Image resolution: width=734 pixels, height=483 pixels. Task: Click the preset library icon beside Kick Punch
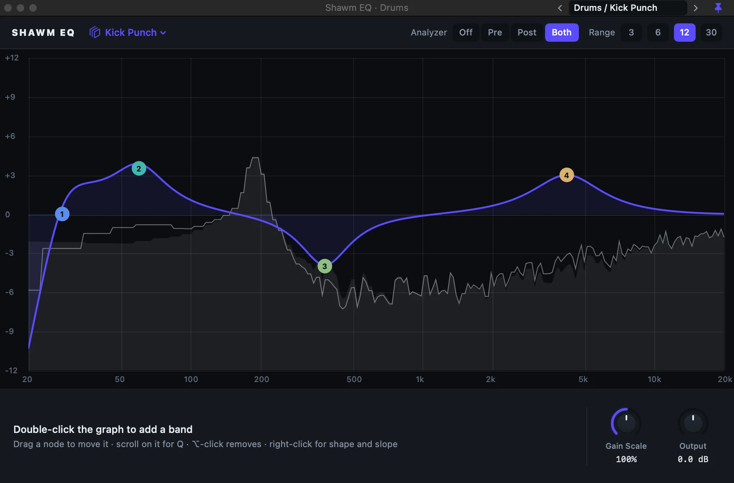point(95,33)
